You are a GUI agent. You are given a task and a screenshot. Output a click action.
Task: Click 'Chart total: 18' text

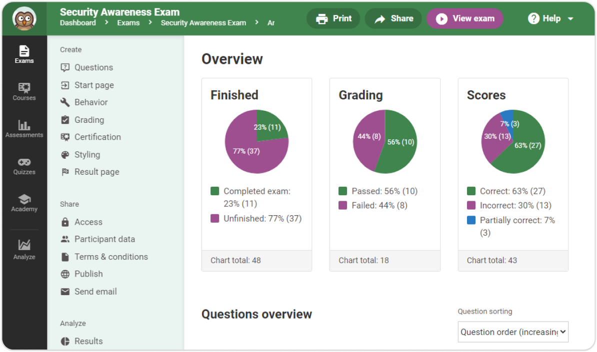tap(363, 261)
